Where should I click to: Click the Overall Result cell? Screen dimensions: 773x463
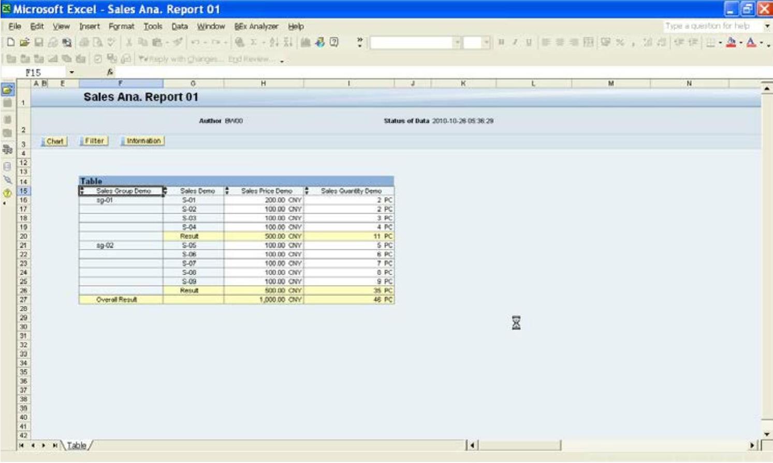coord(121,300)
